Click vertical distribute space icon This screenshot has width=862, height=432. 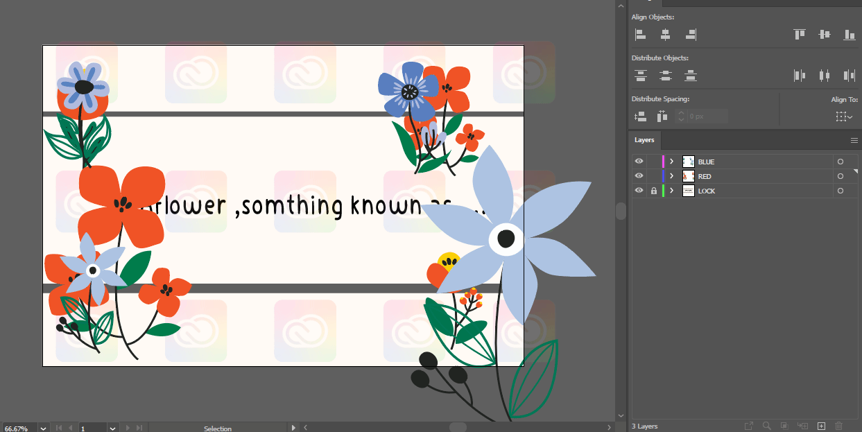pos(640,116)
